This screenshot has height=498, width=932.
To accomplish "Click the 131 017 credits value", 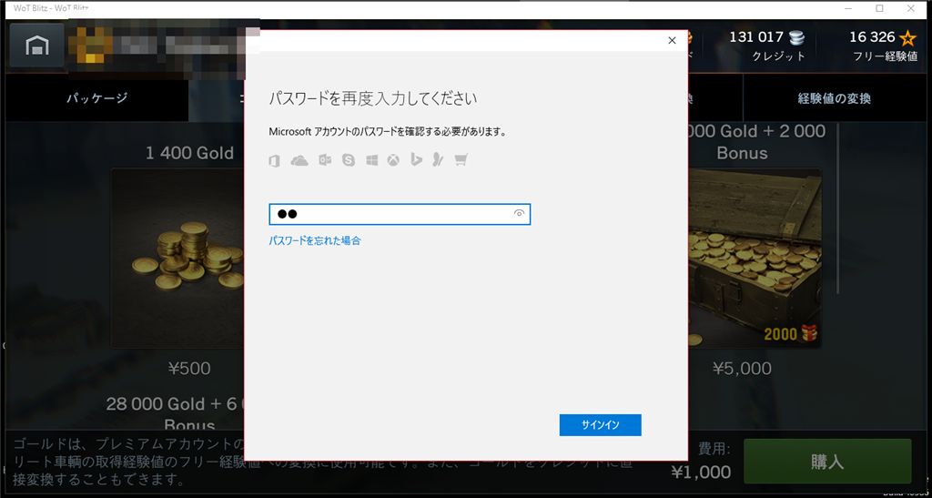I will (756, 37).
